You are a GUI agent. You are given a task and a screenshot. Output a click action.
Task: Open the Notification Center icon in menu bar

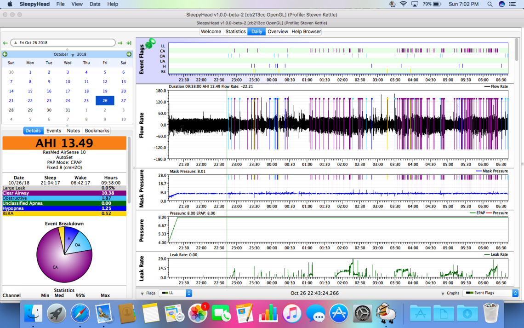(513, 4)
